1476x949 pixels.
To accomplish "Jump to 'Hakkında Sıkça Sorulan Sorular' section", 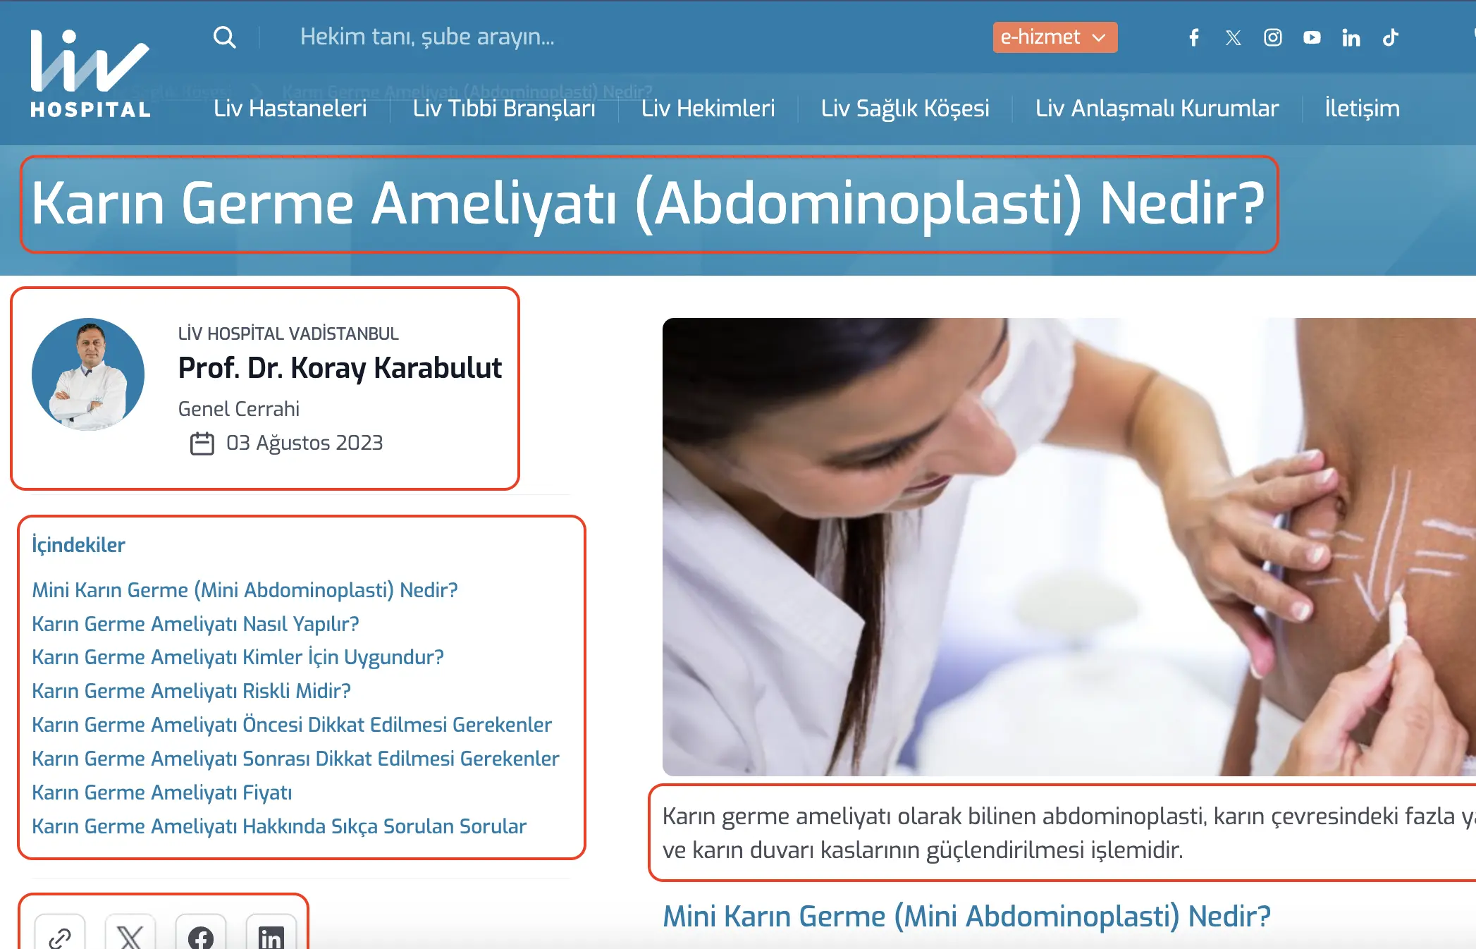I will click(279, 826).
